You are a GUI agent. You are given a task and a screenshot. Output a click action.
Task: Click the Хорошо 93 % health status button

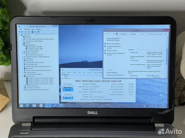[x=68, y=89]
